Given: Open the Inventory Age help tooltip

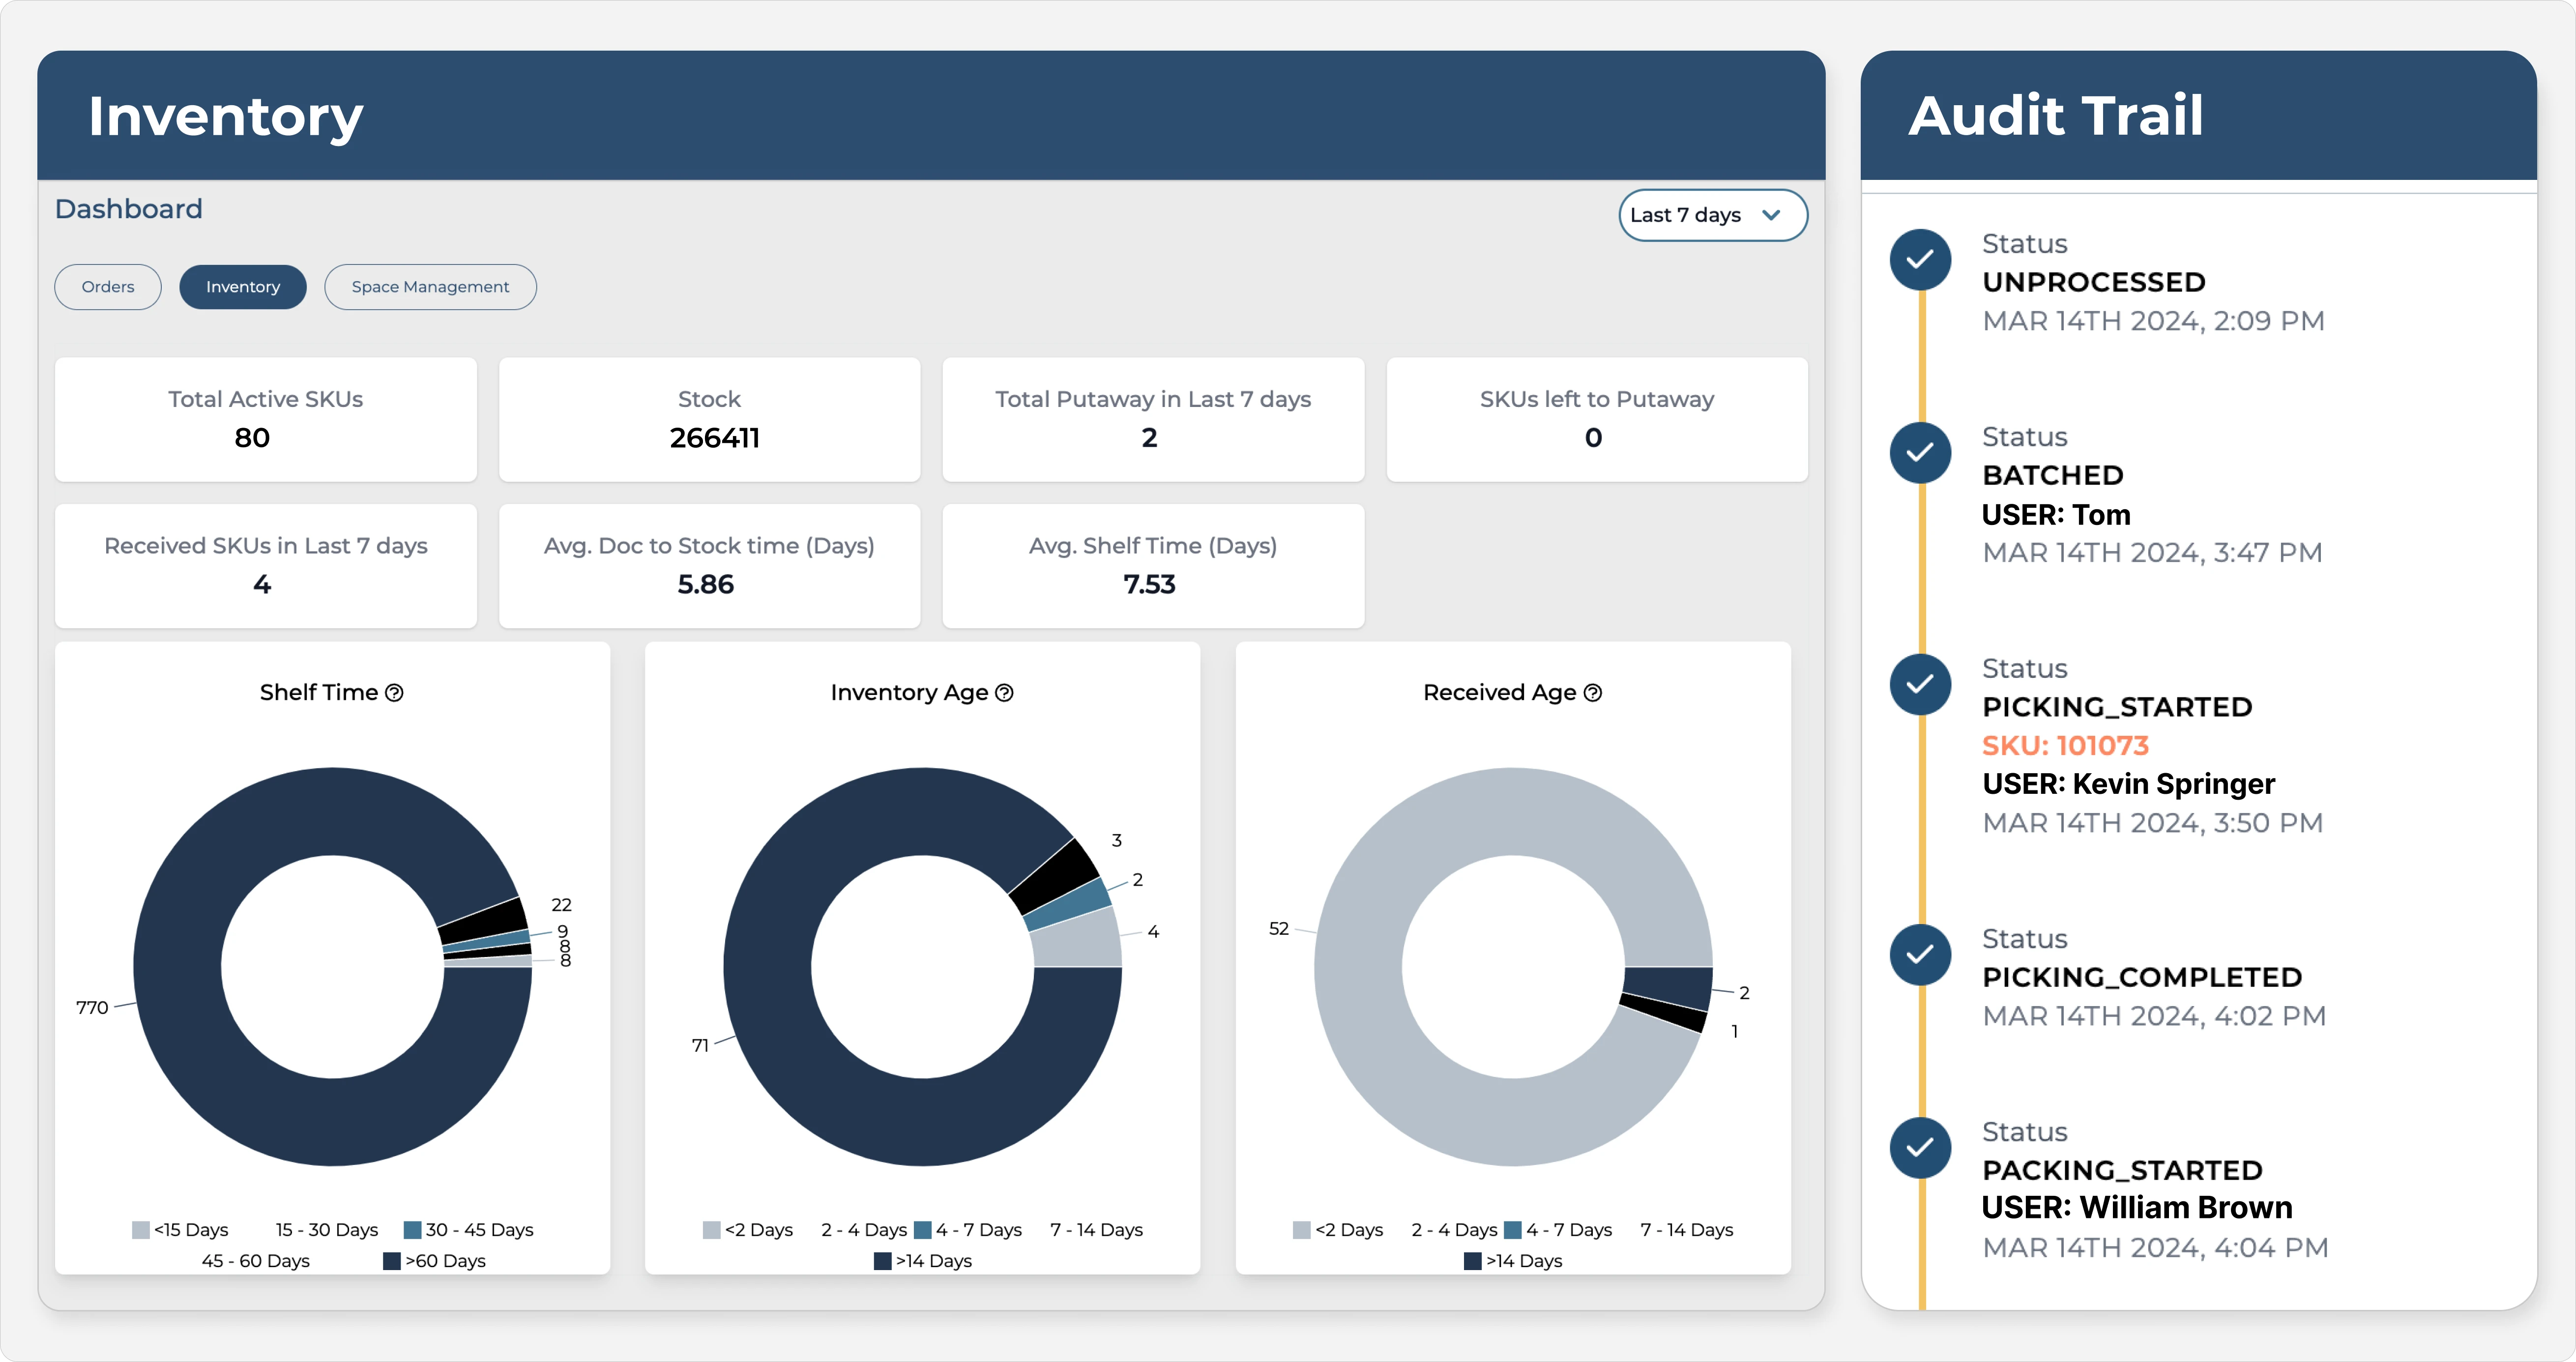Looking at the screenshot, I should click(x=1006, y=692).
